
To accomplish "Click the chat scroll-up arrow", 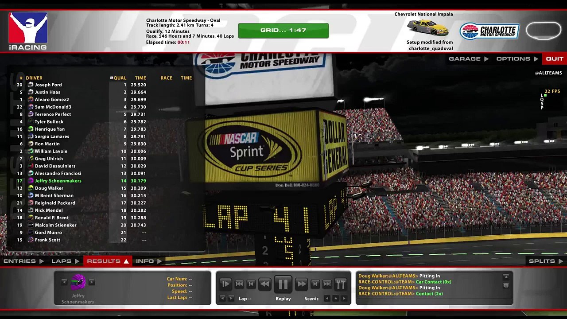I will [506, 276].
